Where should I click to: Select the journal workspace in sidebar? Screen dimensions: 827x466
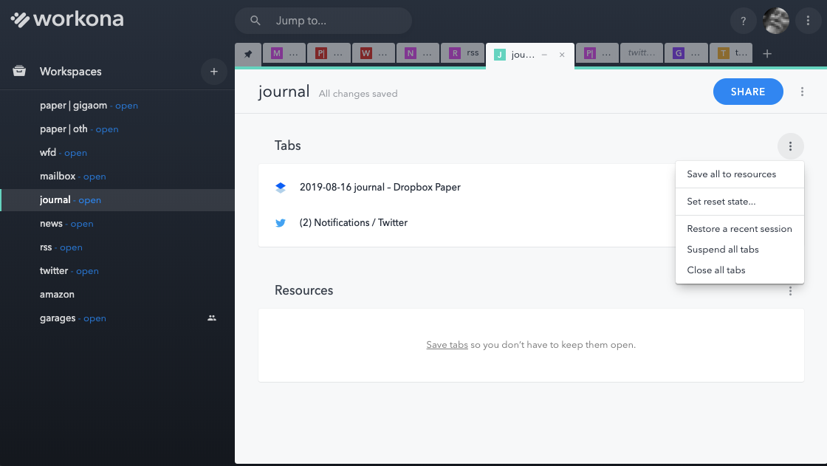117,200
